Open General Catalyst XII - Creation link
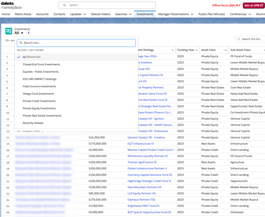Screen dimensions: 265x217 click(x=146, y=137)
